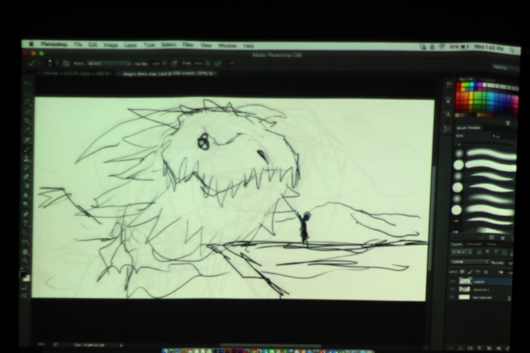Select the Background layer thumbnail
Image resolution: width=530 pixels, height=353 pixels.
[x=464, y=297]
